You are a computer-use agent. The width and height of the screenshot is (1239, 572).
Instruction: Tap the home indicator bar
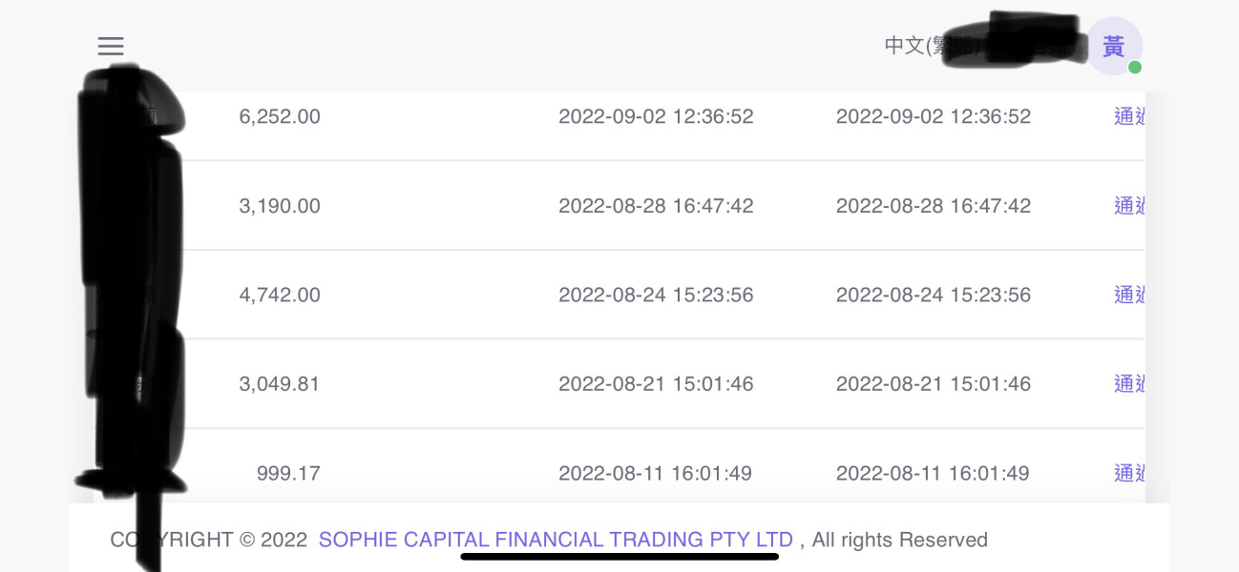coord(619,556)
